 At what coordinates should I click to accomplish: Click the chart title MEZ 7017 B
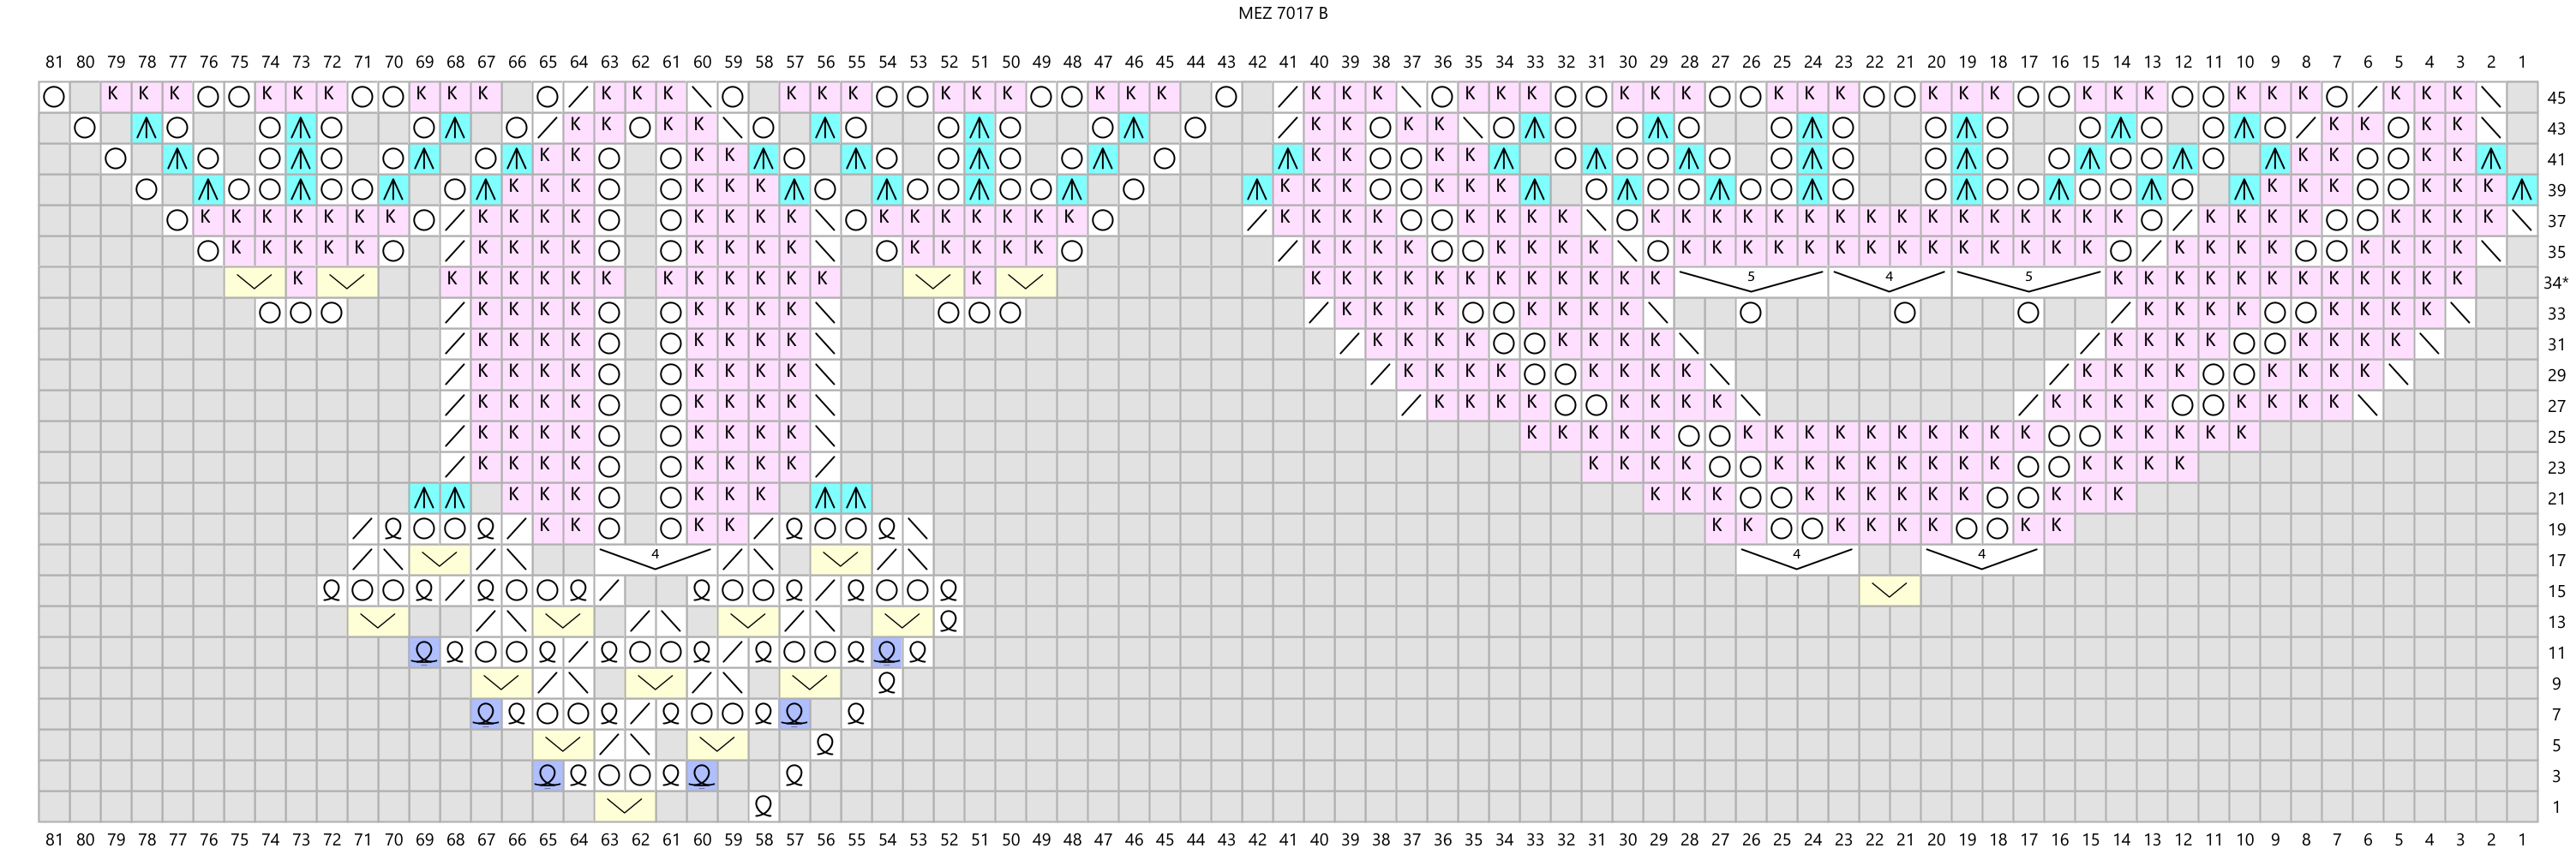coord(1282,13)
